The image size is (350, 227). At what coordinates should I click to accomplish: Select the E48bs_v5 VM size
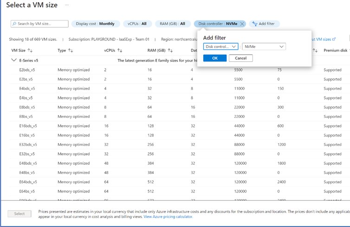[x=27, y=173]
